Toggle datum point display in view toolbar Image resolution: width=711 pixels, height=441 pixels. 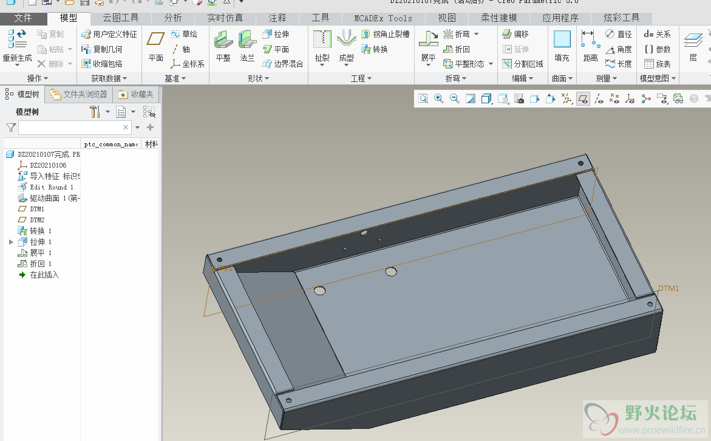pos(614,98)
